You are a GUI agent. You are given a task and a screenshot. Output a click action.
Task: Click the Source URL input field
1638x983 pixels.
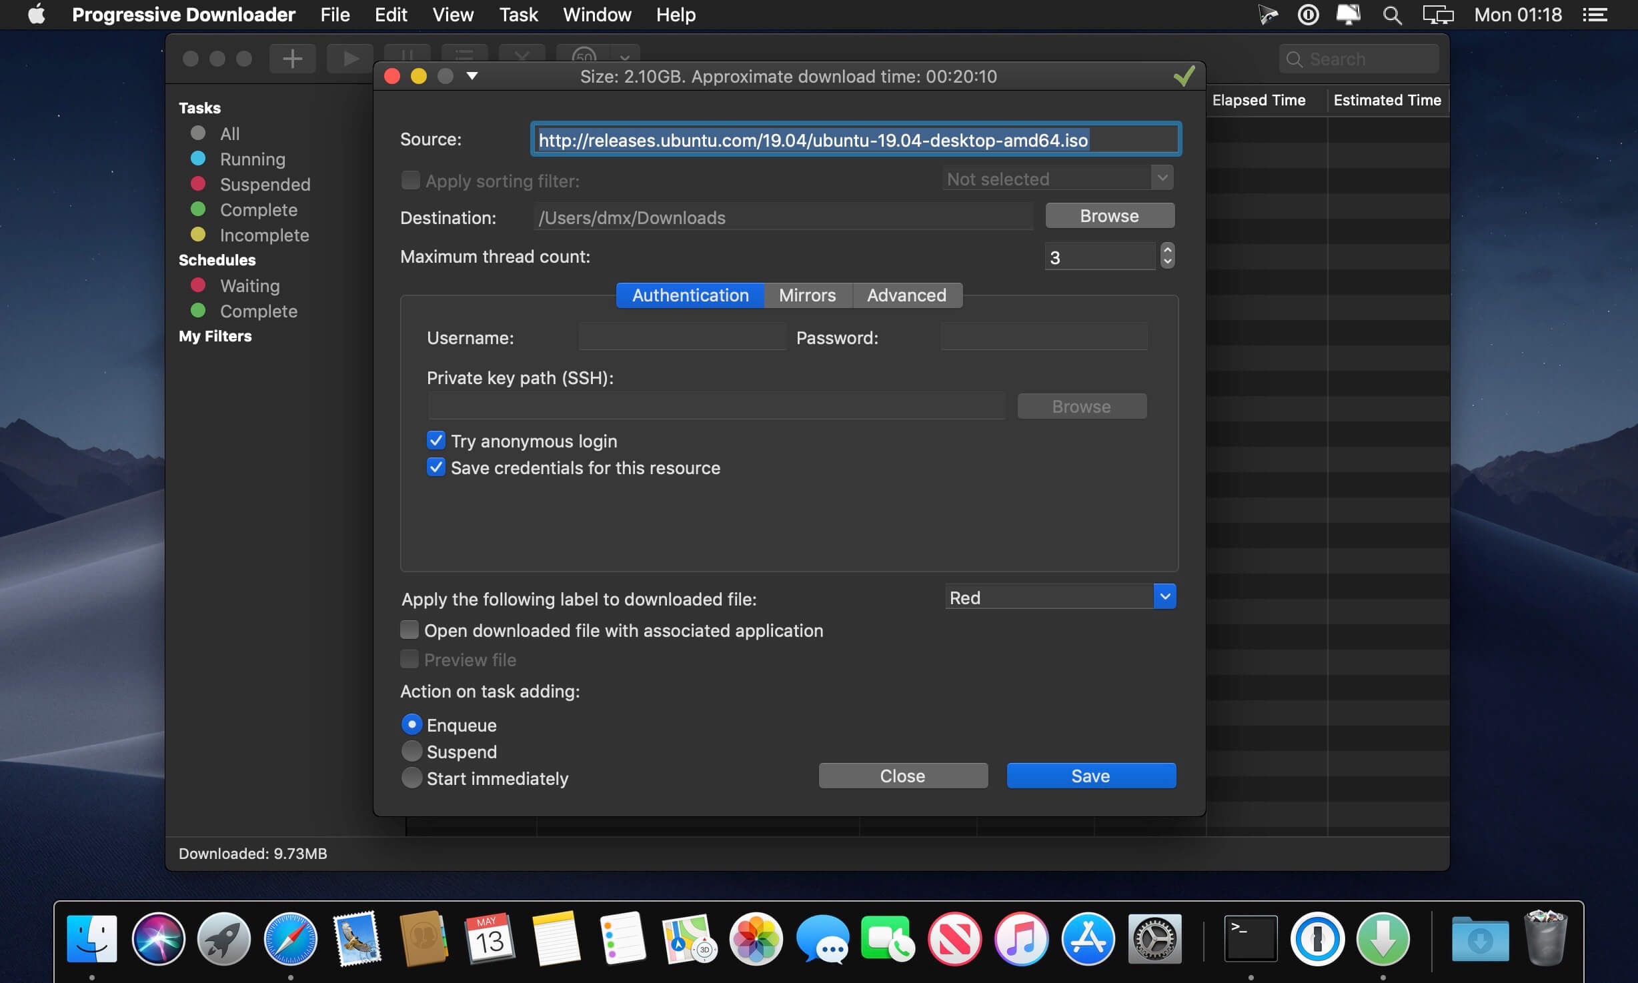coord(856,140)
